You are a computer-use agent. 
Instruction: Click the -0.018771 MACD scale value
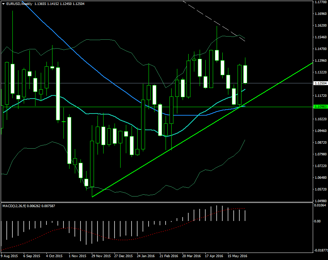tap(321, 250)
